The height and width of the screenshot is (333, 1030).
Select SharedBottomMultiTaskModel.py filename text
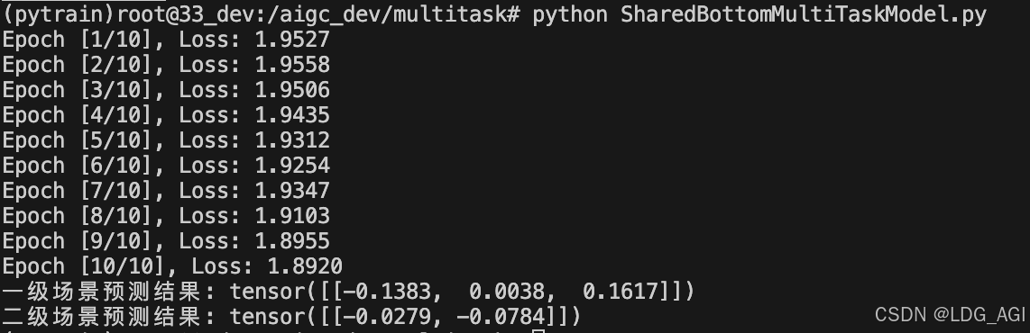point(804,14)
